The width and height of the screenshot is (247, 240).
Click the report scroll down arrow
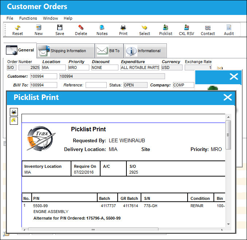228,224
